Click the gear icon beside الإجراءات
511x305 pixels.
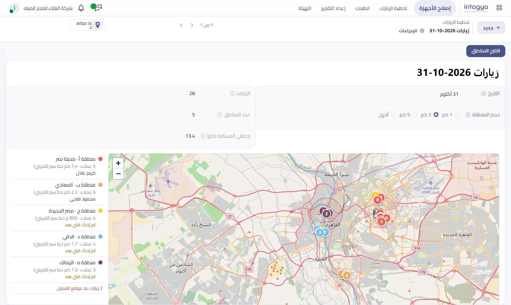422,31
